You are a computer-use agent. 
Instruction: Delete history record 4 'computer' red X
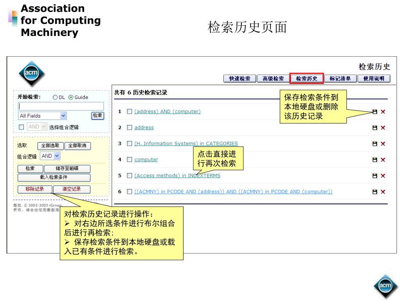tap(383, 160)
